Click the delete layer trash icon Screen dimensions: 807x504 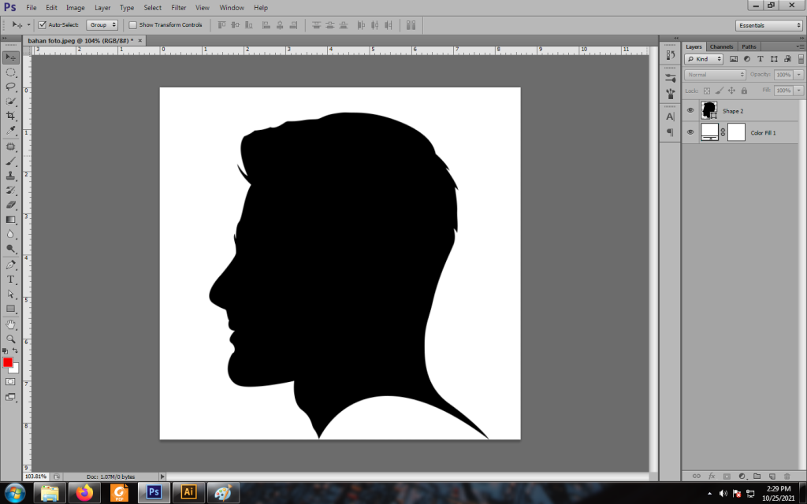(x=786, y=476)
